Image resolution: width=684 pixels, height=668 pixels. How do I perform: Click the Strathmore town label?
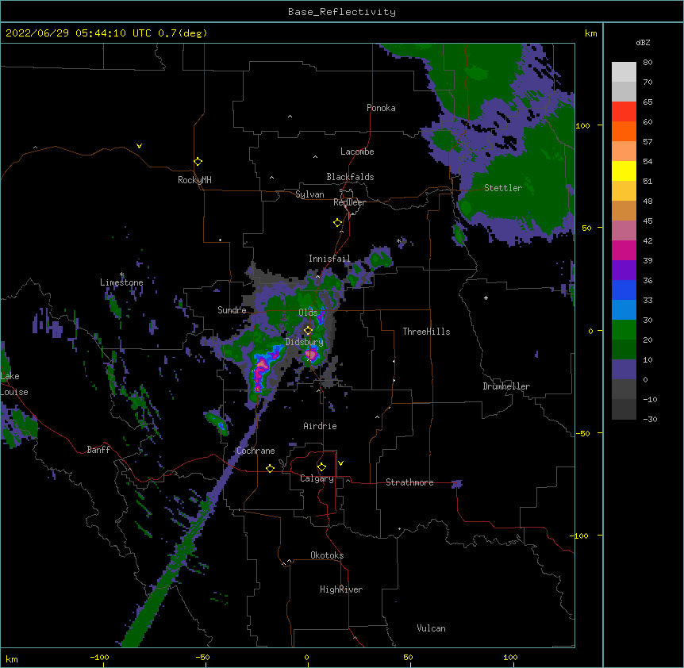[409, 482]
